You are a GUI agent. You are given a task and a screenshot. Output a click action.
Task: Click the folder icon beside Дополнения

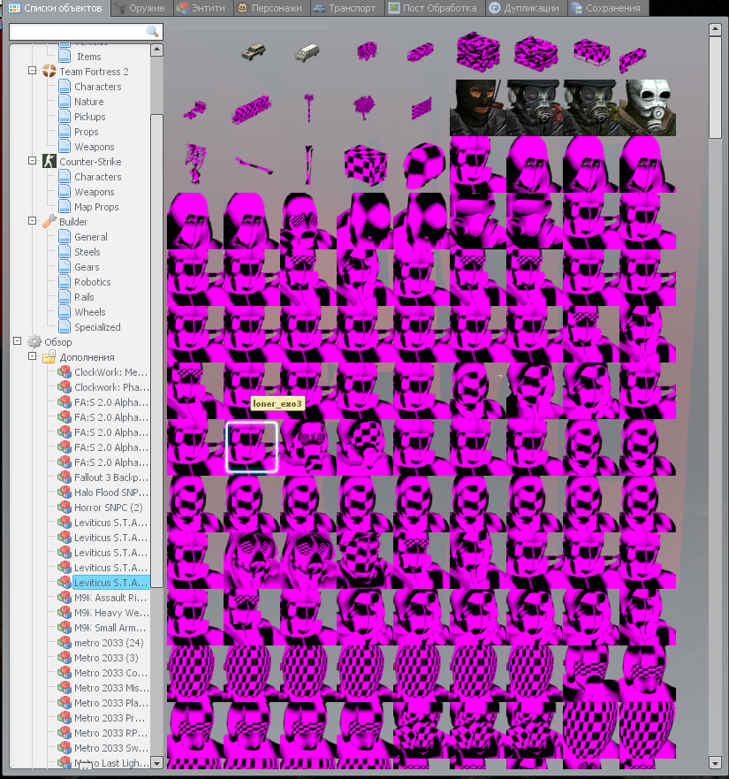coord(49,356)
